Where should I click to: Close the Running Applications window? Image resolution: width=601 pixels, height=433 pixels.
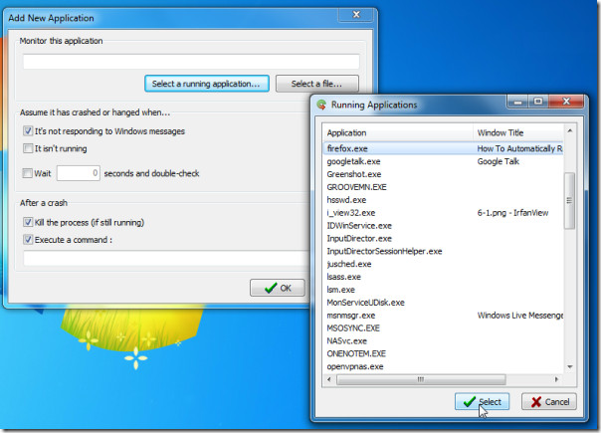tap(566, 102)
